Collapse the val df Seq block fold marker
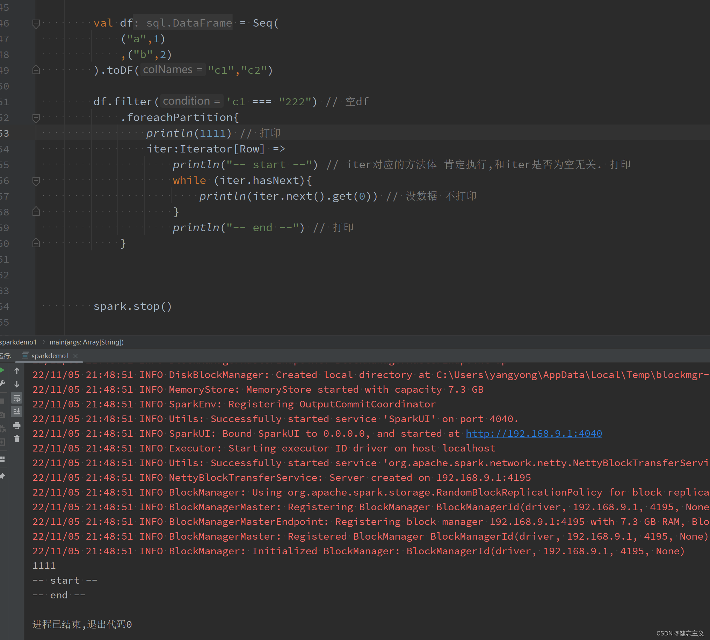 pos(36,23)
